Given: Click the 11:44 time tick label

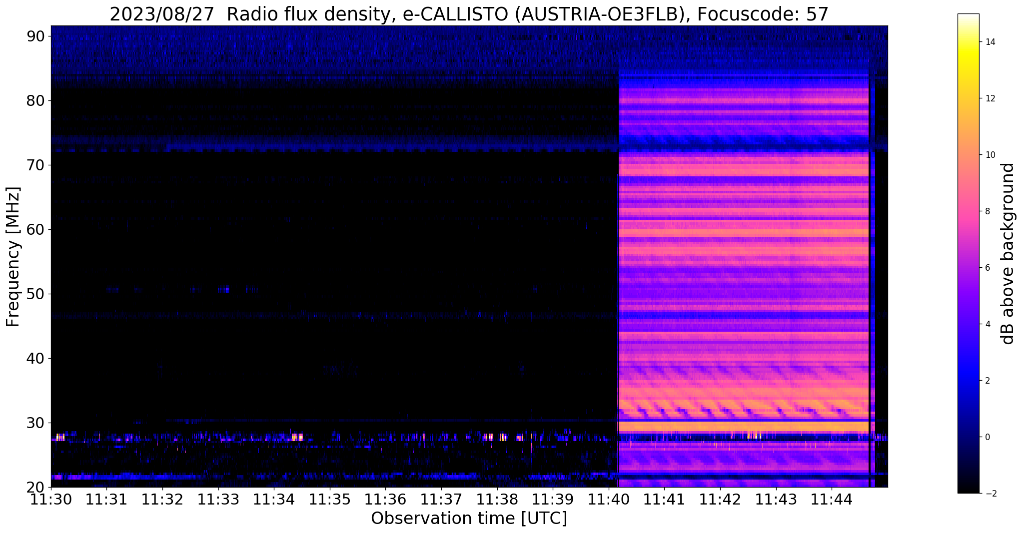Looking at the screenshot, I should tap(832, 499).
